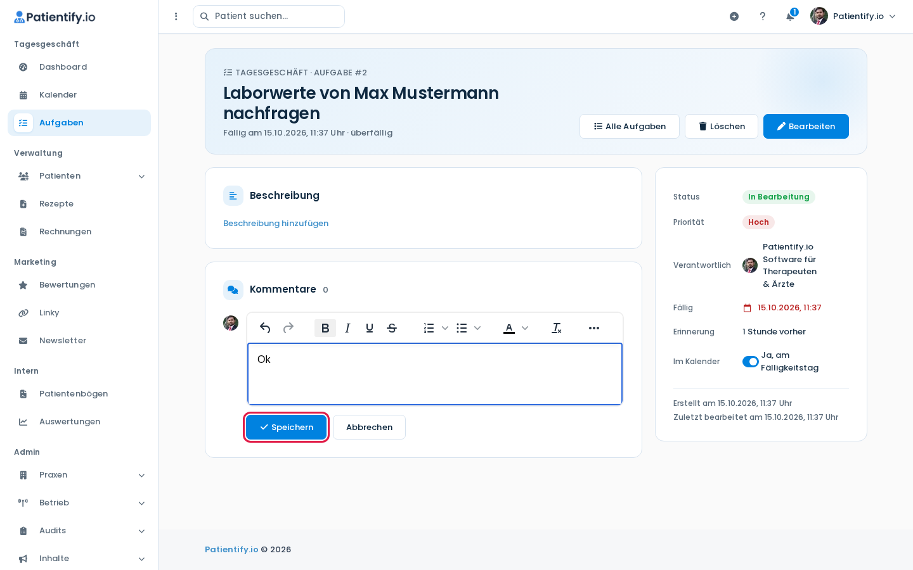Clear formatting in the comment
Screen dimensions: 913x570
point(557,328)
